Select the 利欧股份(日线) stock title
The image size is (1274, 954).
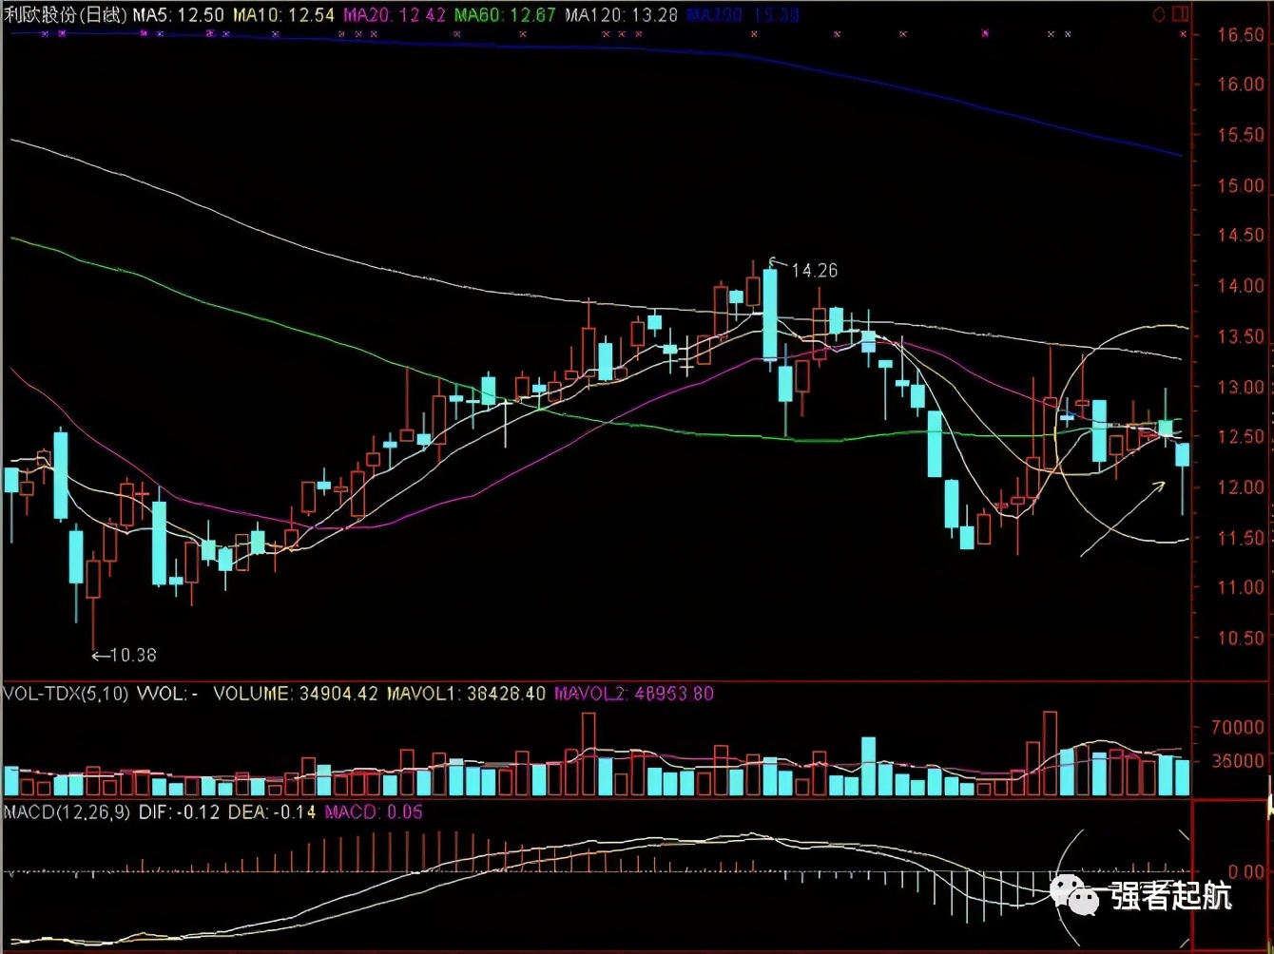(66, 15)
